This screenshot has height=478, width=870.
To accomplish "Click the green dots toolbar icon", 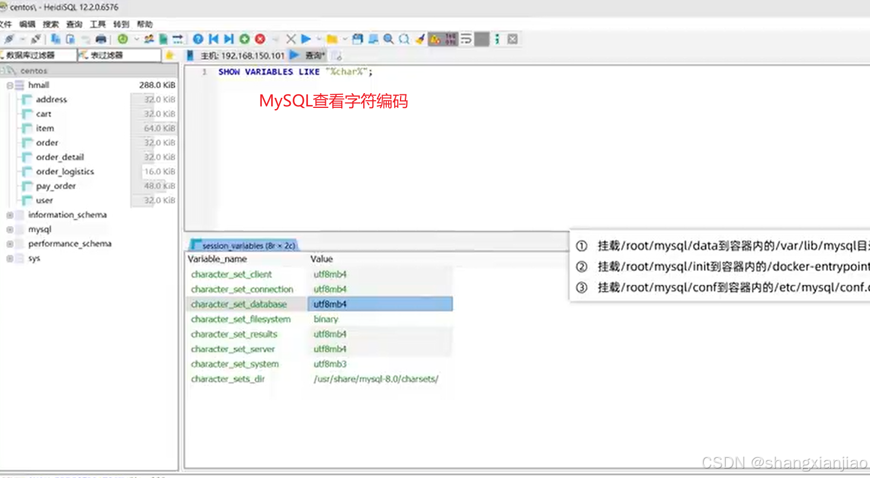I will pyautogui.click(x=497, y=39).
